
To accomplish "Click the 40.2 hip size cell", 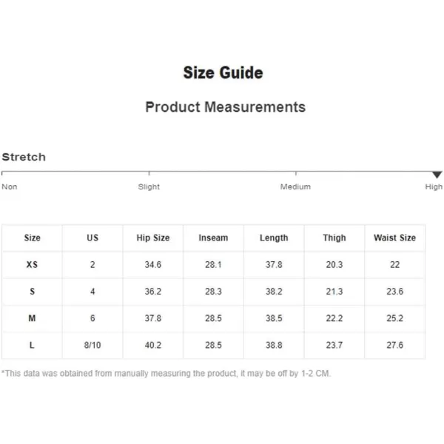I will [x=153, y=345].
